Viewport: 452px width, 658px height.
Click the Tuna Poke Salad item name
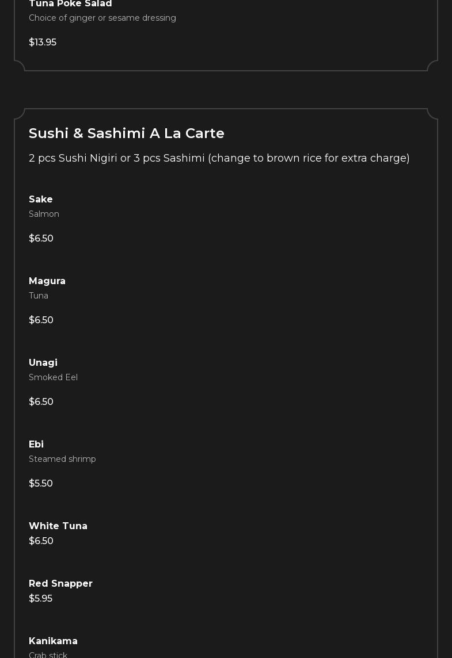(x=70, y=4)
